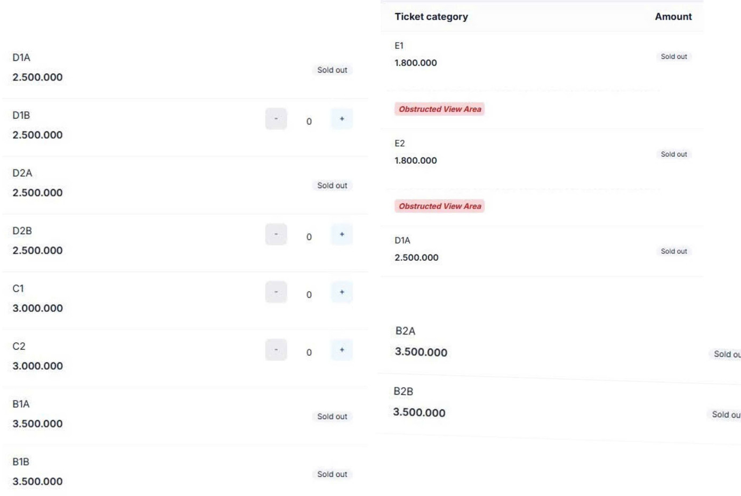Decrement the C2 ticket amount
This screenshot has width=741, height=496.
click(276, 350)
